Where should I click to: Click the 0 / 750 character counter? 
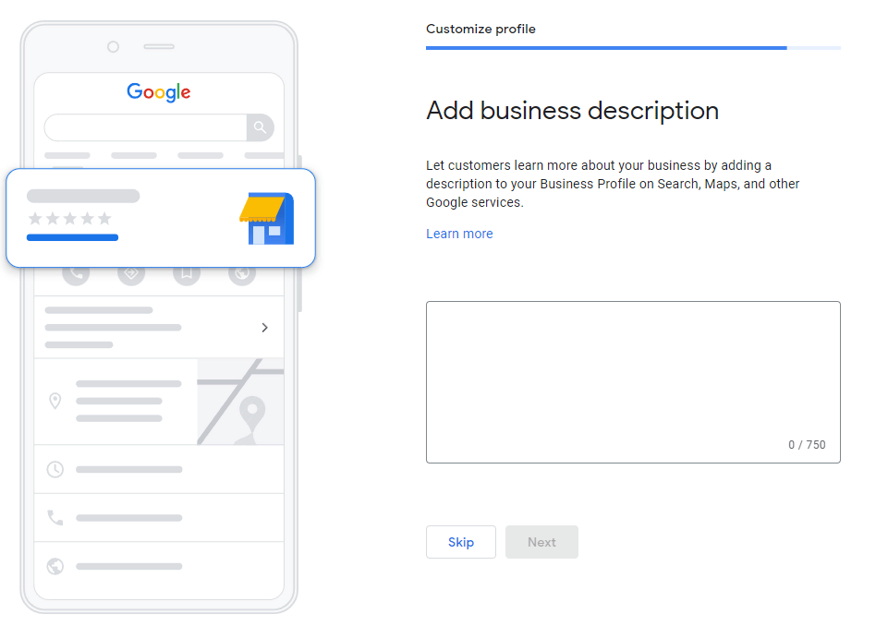tap(807, 445)
